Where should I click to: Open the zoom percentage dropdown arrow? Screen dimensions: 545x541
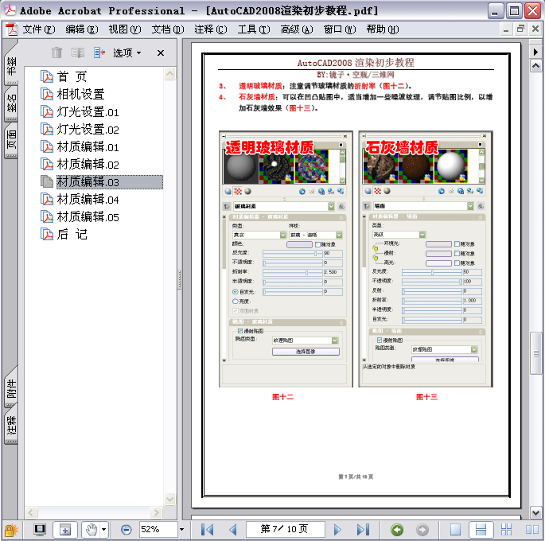[181, 530]
